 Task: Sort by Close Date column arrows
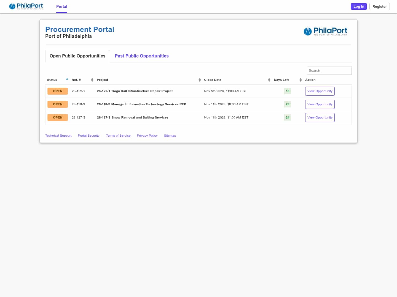[x=269, y=80]
